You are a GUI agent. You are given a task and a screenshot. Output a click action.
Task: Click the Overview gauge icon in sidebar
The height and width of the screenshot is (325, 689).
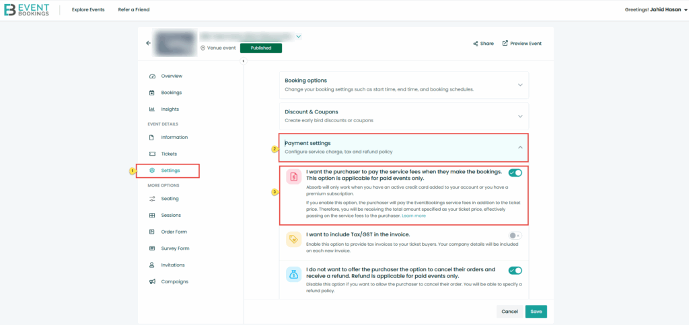(152, 76)
